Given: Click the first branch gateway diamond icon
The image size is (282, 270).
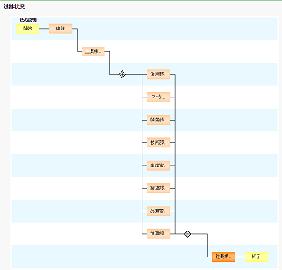Looking at the screenshot, I should point(122,75).
